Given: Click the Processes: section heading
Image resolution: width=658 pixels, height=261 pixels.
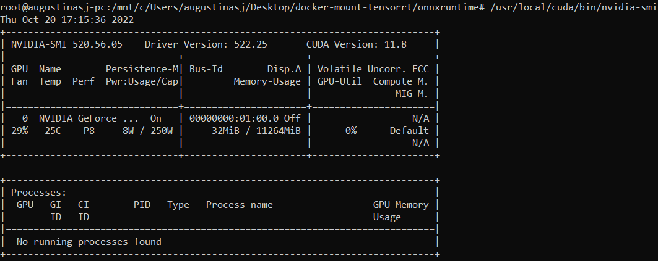Looking at the screenshot, I should (x=39, y=193).
